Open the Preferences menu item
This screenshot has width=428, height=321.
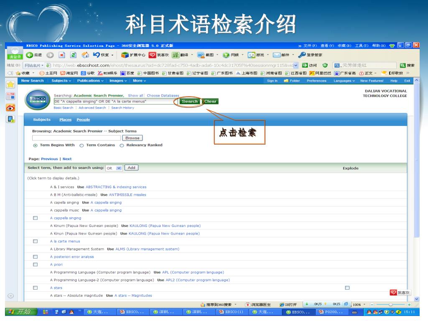[316, 81]
